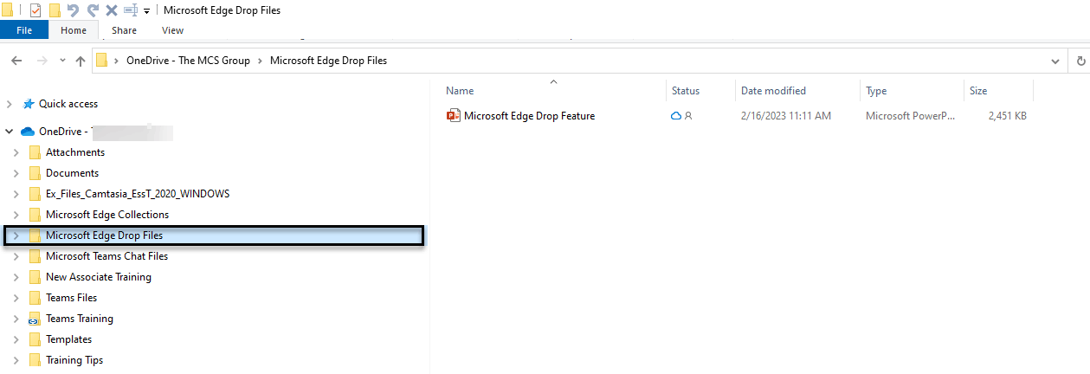Expand the Attachments folder node
The width and height of the screenshot is (1090, 374).
click(16, 152)
